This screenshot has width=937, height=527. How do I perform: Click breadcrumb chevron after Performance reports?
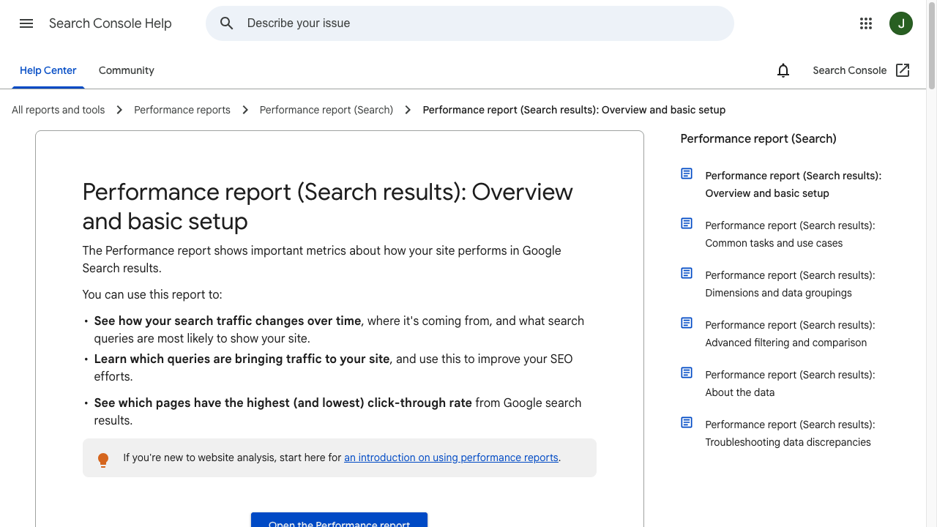coord(245,110)
